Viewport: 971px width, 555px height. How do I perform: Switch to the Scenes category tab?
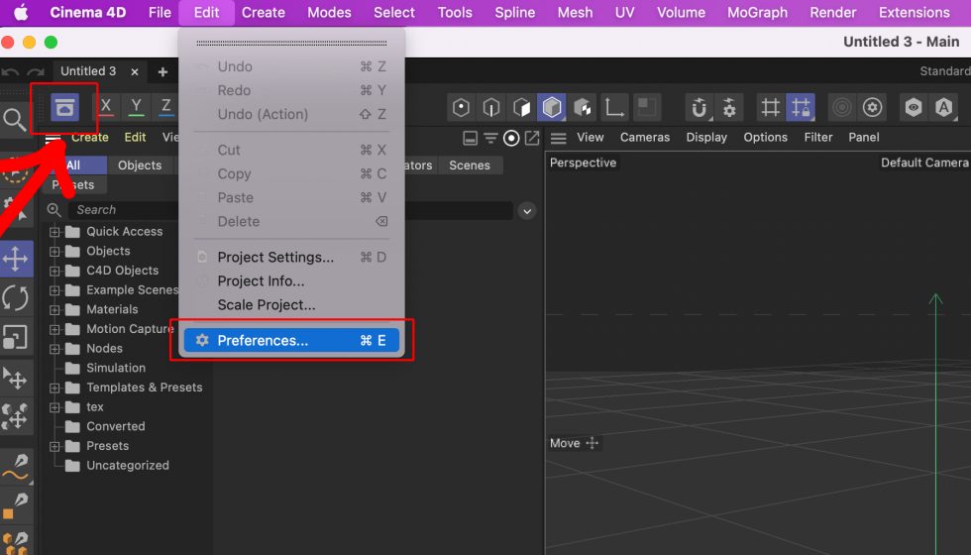[470, 166]
